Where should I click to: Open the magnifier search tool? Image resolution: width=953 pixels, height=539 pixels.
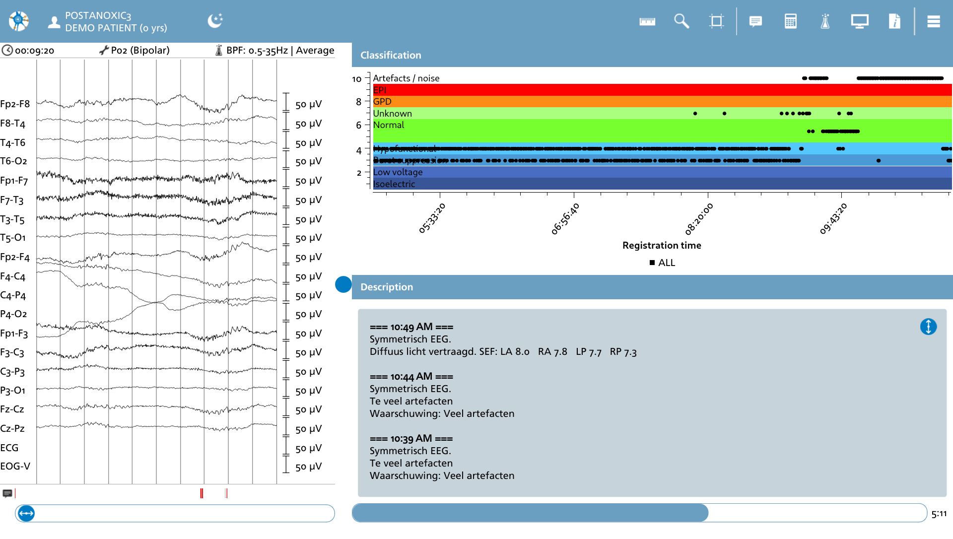[x=681, y=21]
